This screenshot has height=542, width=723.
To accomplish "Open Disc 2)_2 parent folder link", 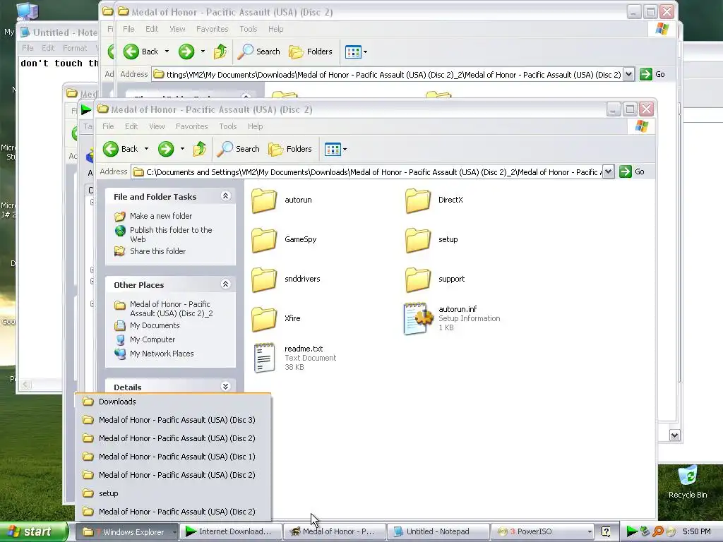I will (x=171, y=309).
